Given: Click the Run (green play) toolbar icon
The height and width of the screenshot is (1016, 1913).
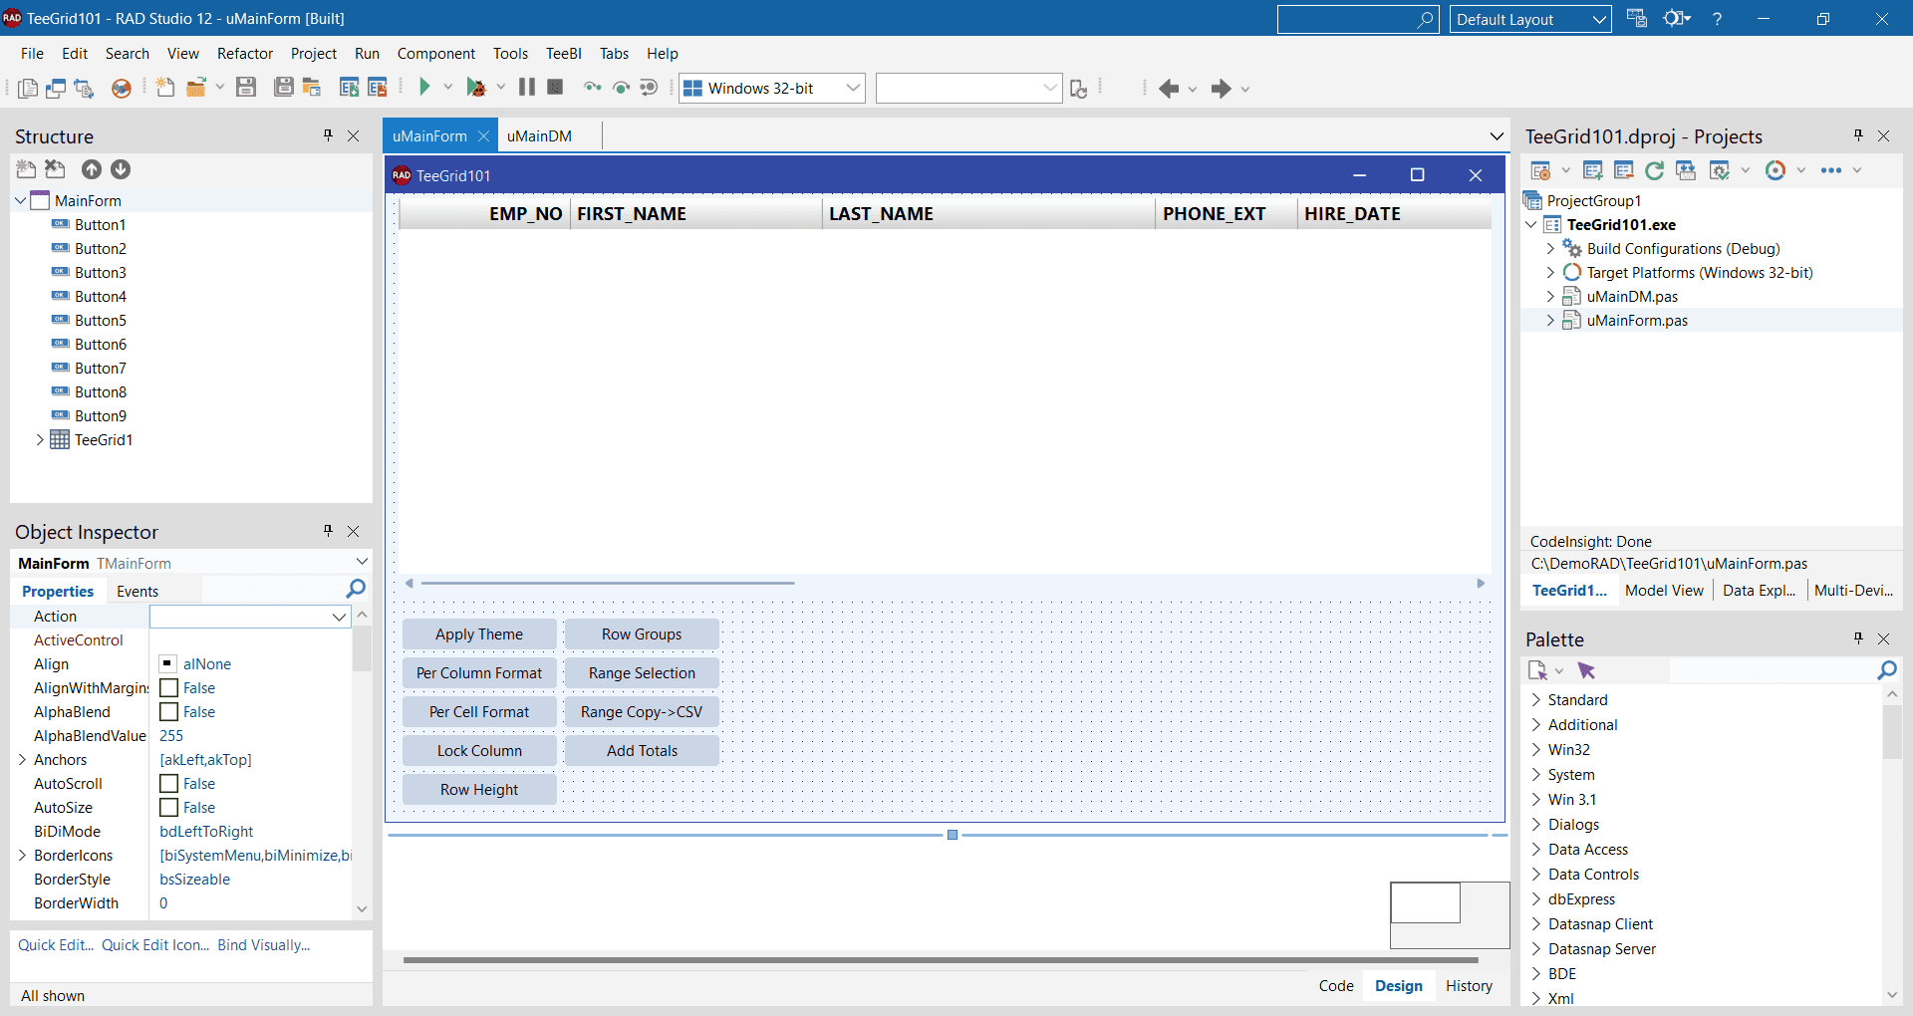Looking at the screenshot, I should [x=424, y=88].
